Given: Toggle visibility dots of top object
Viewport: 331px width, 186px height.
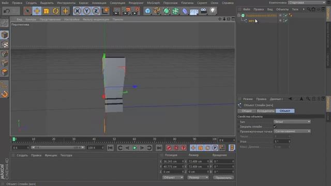Looking at the screenshot, I should tap(280, 16).
